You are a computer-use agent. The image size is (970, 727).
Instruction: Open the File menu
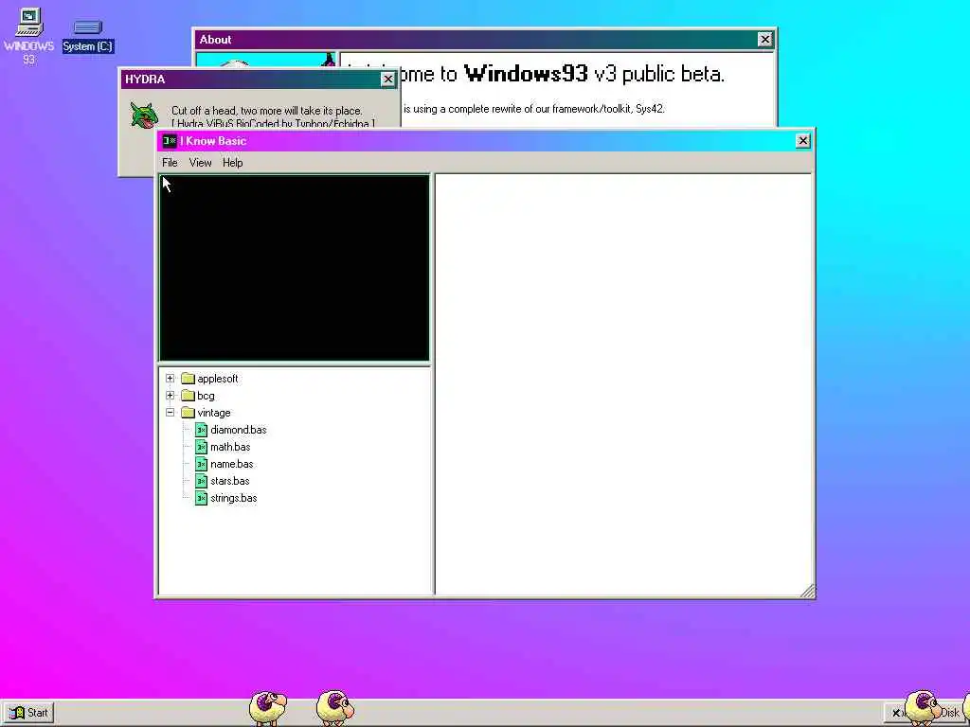pyautogui.click(x=170, y=163)
